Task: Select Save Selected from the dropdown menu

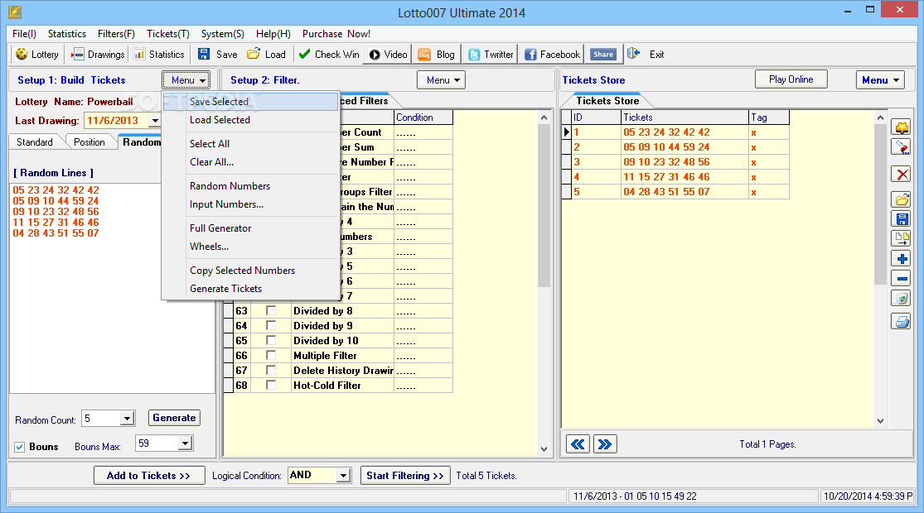Action: (x=251, y=101)
